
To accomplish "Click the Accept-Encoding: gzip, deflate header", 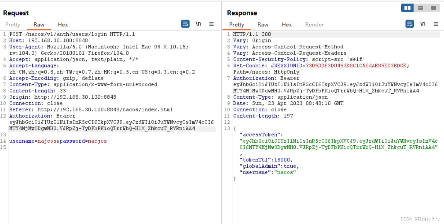I will (56, 78).
